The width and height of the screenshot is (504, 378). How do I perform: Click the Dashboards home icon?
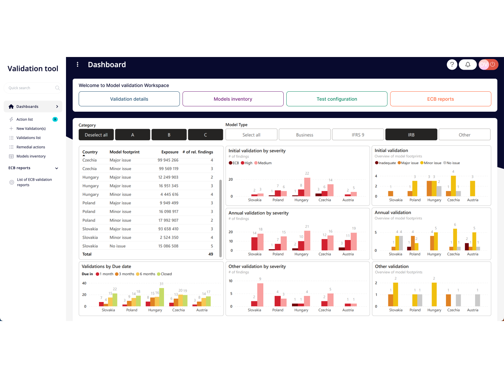point(11,107)
